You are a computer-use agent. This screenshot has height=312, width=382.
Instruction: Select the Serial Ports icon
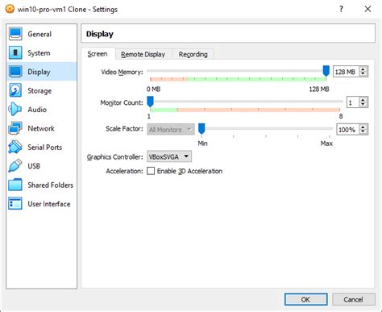coord(15,147)
